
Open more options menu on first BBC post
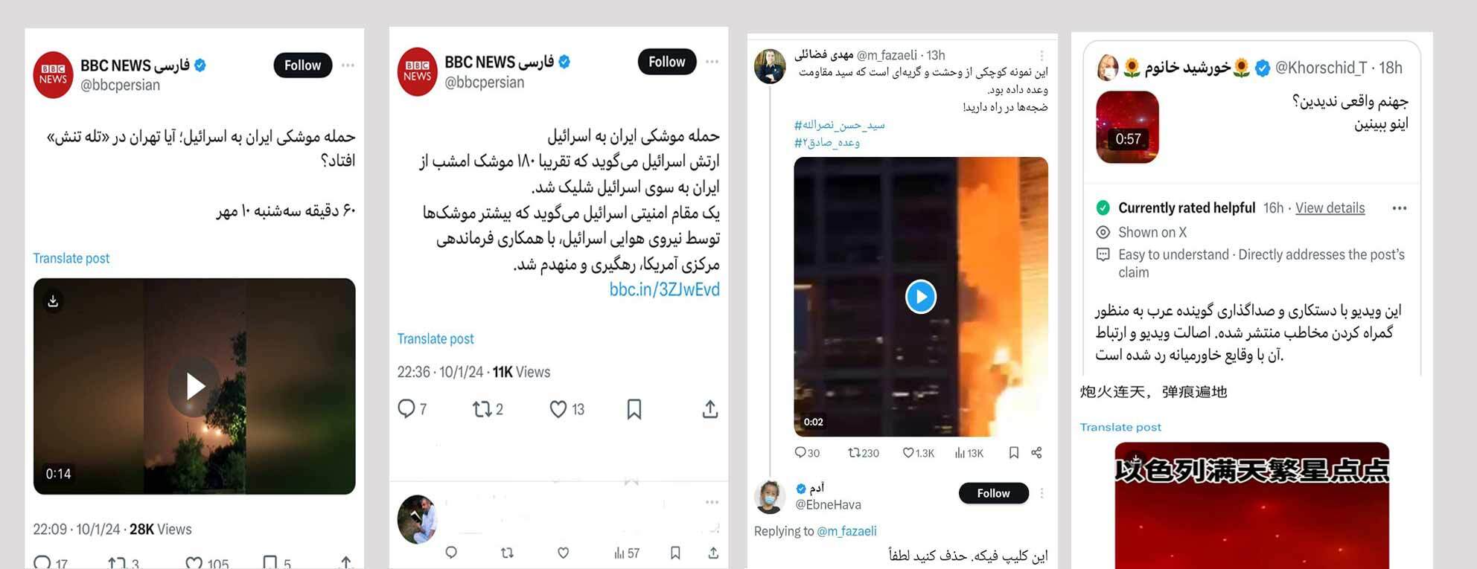tap(348, 65)
